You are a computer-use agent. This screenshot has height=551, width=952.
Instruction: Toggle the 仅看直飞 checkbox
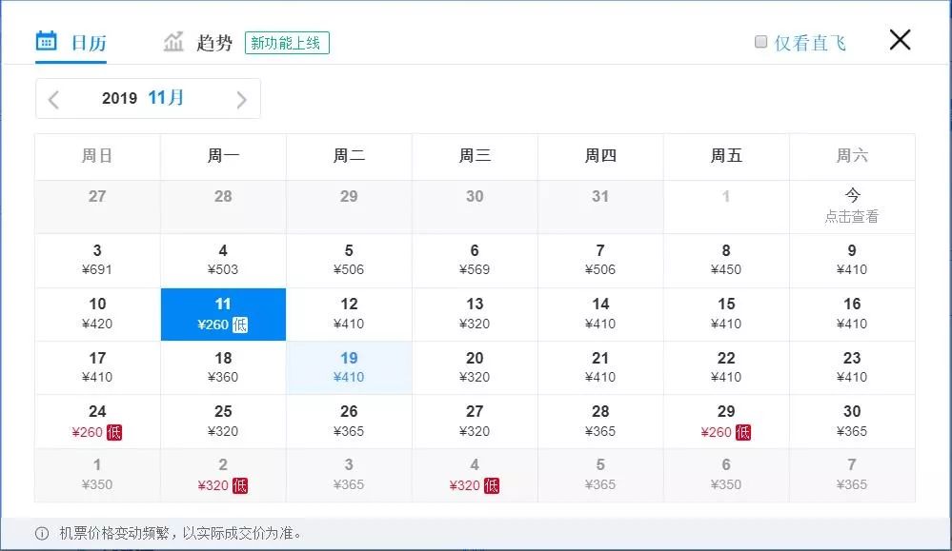click(x=760, y=41)
